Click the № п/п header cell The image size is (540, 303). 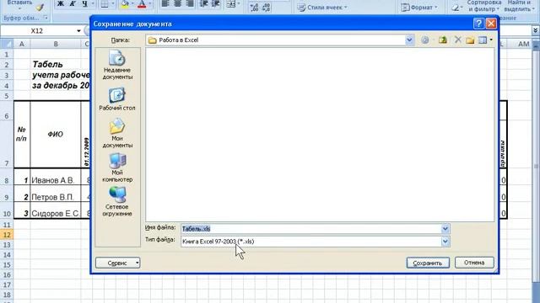22,135
